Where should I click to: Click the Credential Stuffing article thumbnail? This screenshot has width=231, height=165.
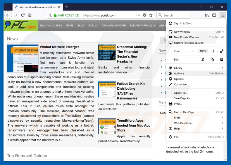pos(107,52)
